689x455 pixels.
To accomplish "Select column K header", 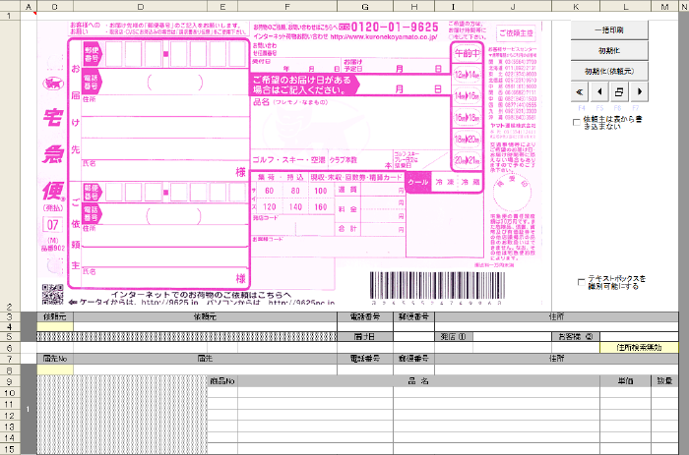I will tap(576, 6).
